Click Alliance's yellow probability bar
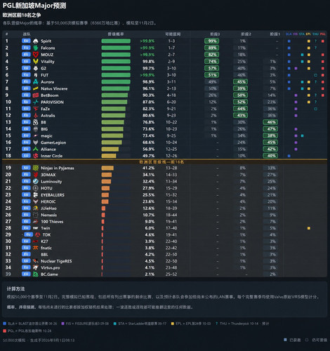 click(x=110, y=150)
